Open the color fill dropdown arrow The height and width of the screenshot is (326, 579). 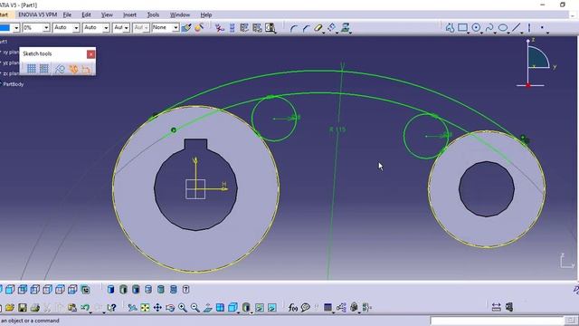16,28
